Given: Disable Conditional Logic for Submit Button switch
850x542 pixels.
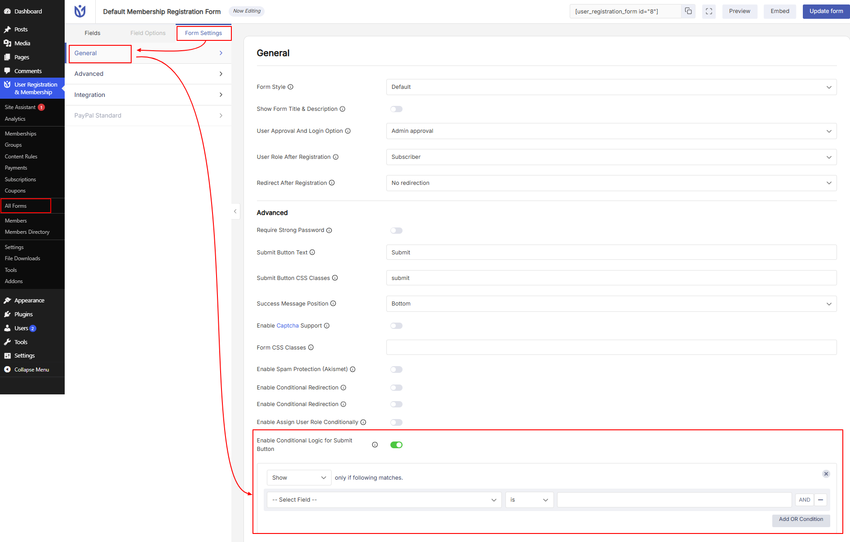Looking at the screenshot, I should (396, 445).
